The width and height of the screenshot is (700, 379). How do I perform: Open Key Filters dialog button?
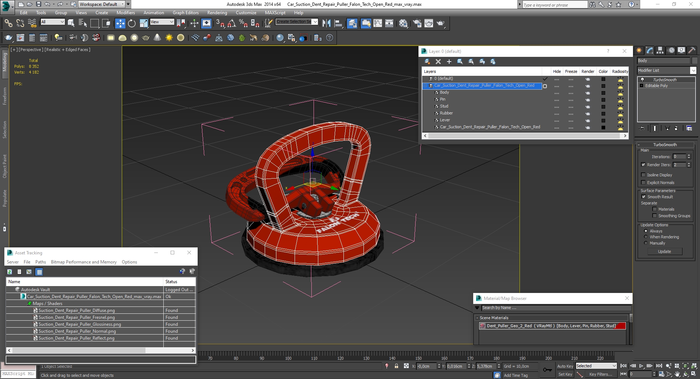coord(600,374)
